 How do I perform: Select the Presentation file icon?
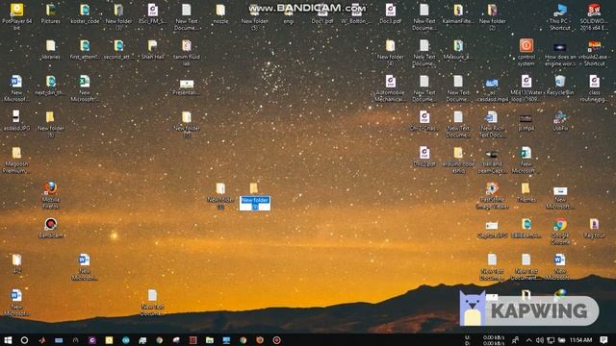[x=187, y=87]
